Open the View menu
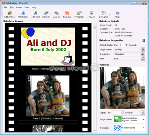 tap(27, 7)
